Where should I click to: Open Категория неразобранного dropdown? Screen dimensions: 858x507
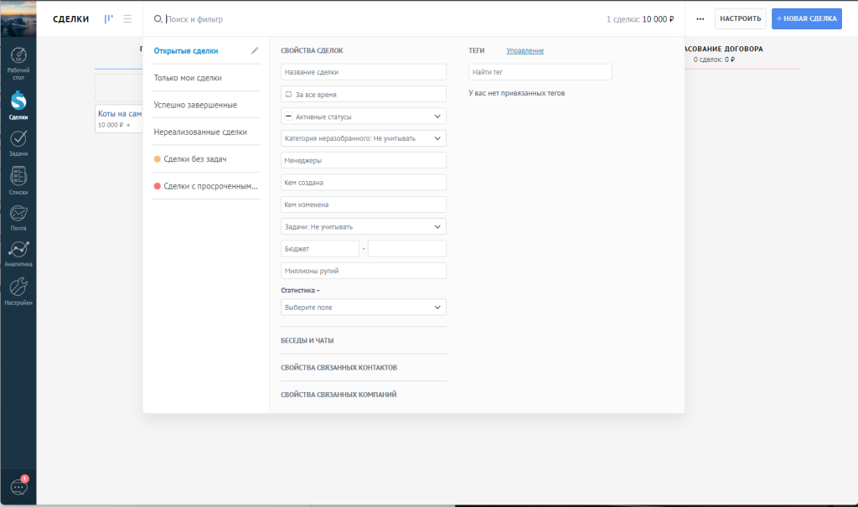tap(363, 138)
